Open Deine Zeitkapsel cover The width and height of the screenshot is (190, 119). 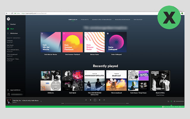click(x=116, y=42)
